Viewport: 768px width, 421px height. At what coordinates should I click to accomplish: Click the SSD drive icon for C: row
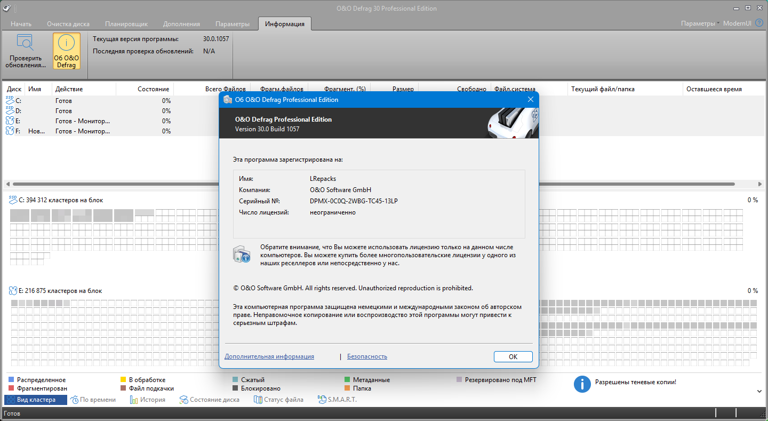(x=10, y=100)
